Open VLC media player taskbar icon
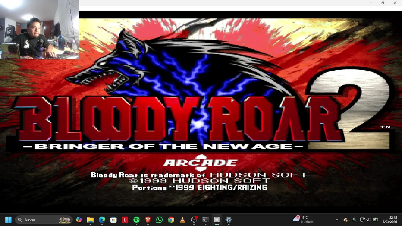The image size is (402, 226). tap(182, 220)
